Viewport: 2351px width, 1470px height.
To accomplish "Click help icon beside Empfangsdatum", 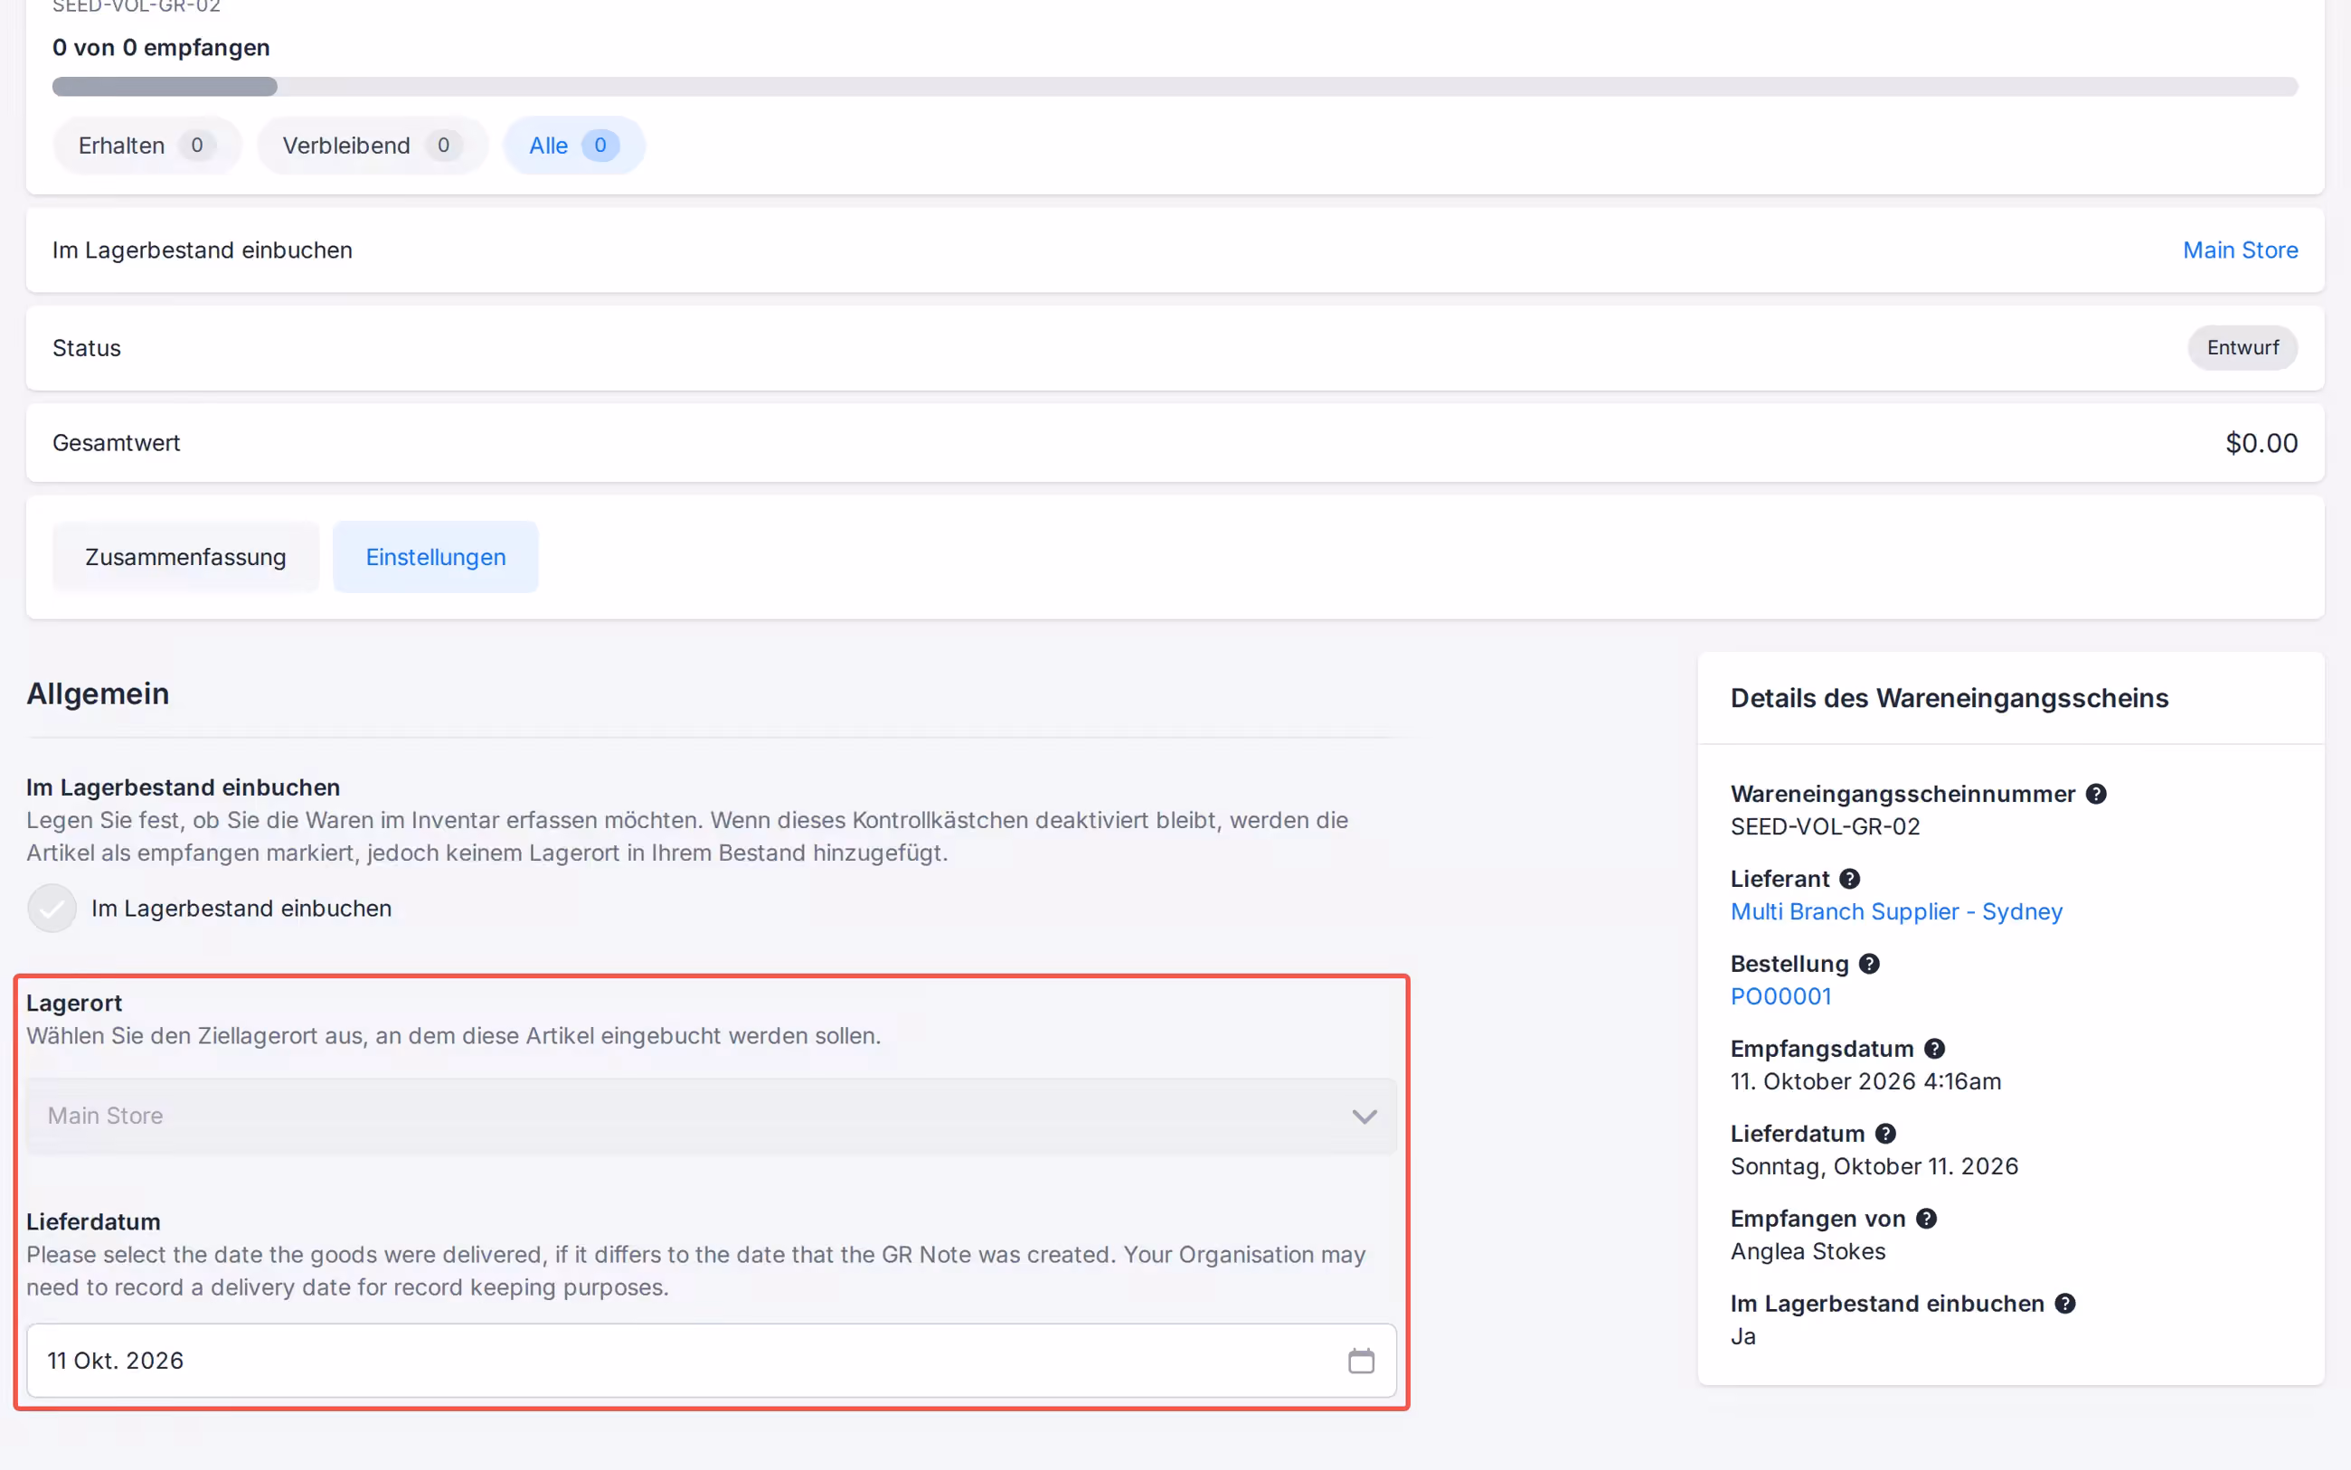I will 1934,1048.
